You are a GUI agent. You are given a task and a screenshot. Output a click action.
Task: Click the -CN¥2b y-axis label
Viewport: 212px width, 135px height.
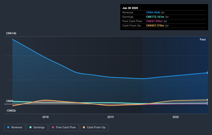11,111
